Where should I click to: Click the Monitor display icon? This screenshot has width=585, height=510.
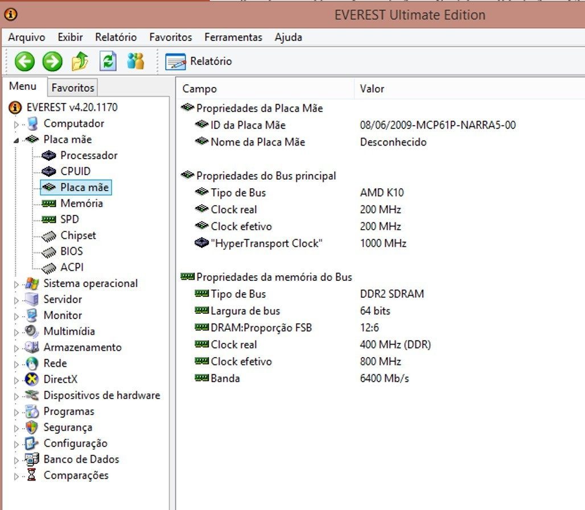tap(32, 316)
